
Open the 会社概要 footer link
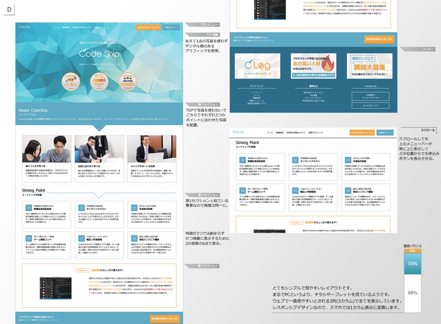point(314,95)
